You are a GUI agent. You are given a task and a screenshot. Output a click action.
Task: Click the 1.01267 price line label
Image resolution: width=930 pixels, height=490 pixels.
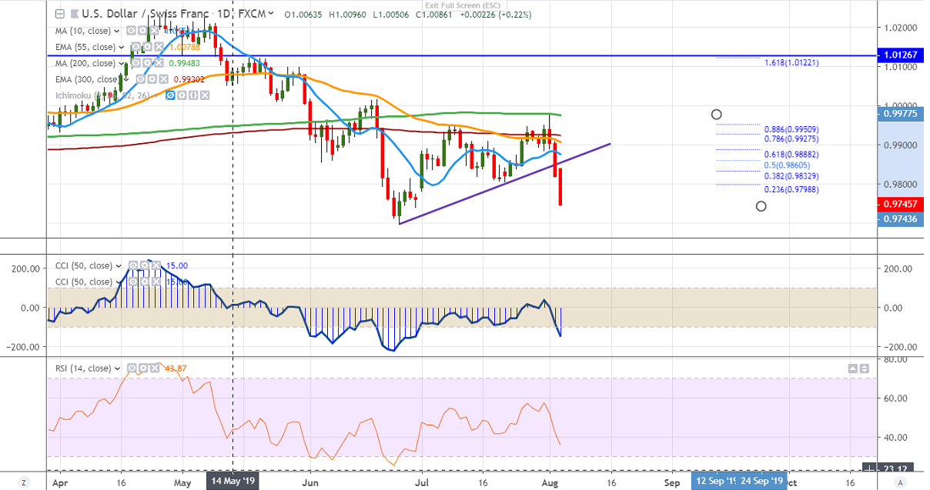[899, 55]
